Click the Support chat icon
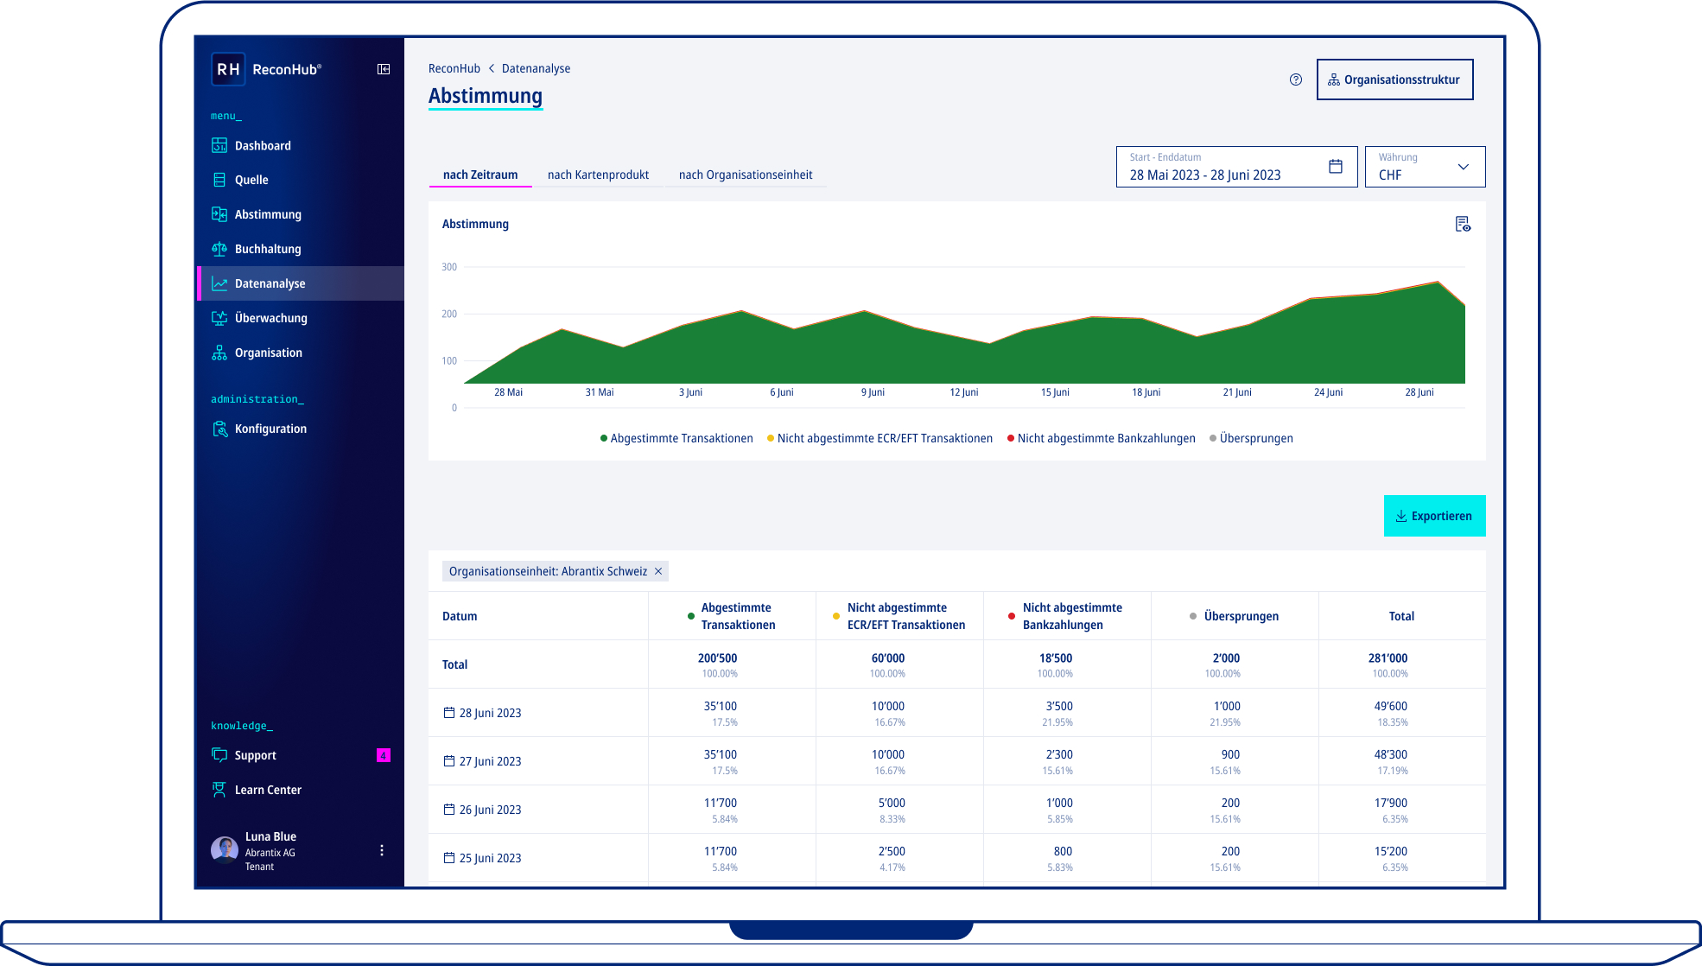The width and height of the screenshot is (1702, 966). click(x=219, y=755)
